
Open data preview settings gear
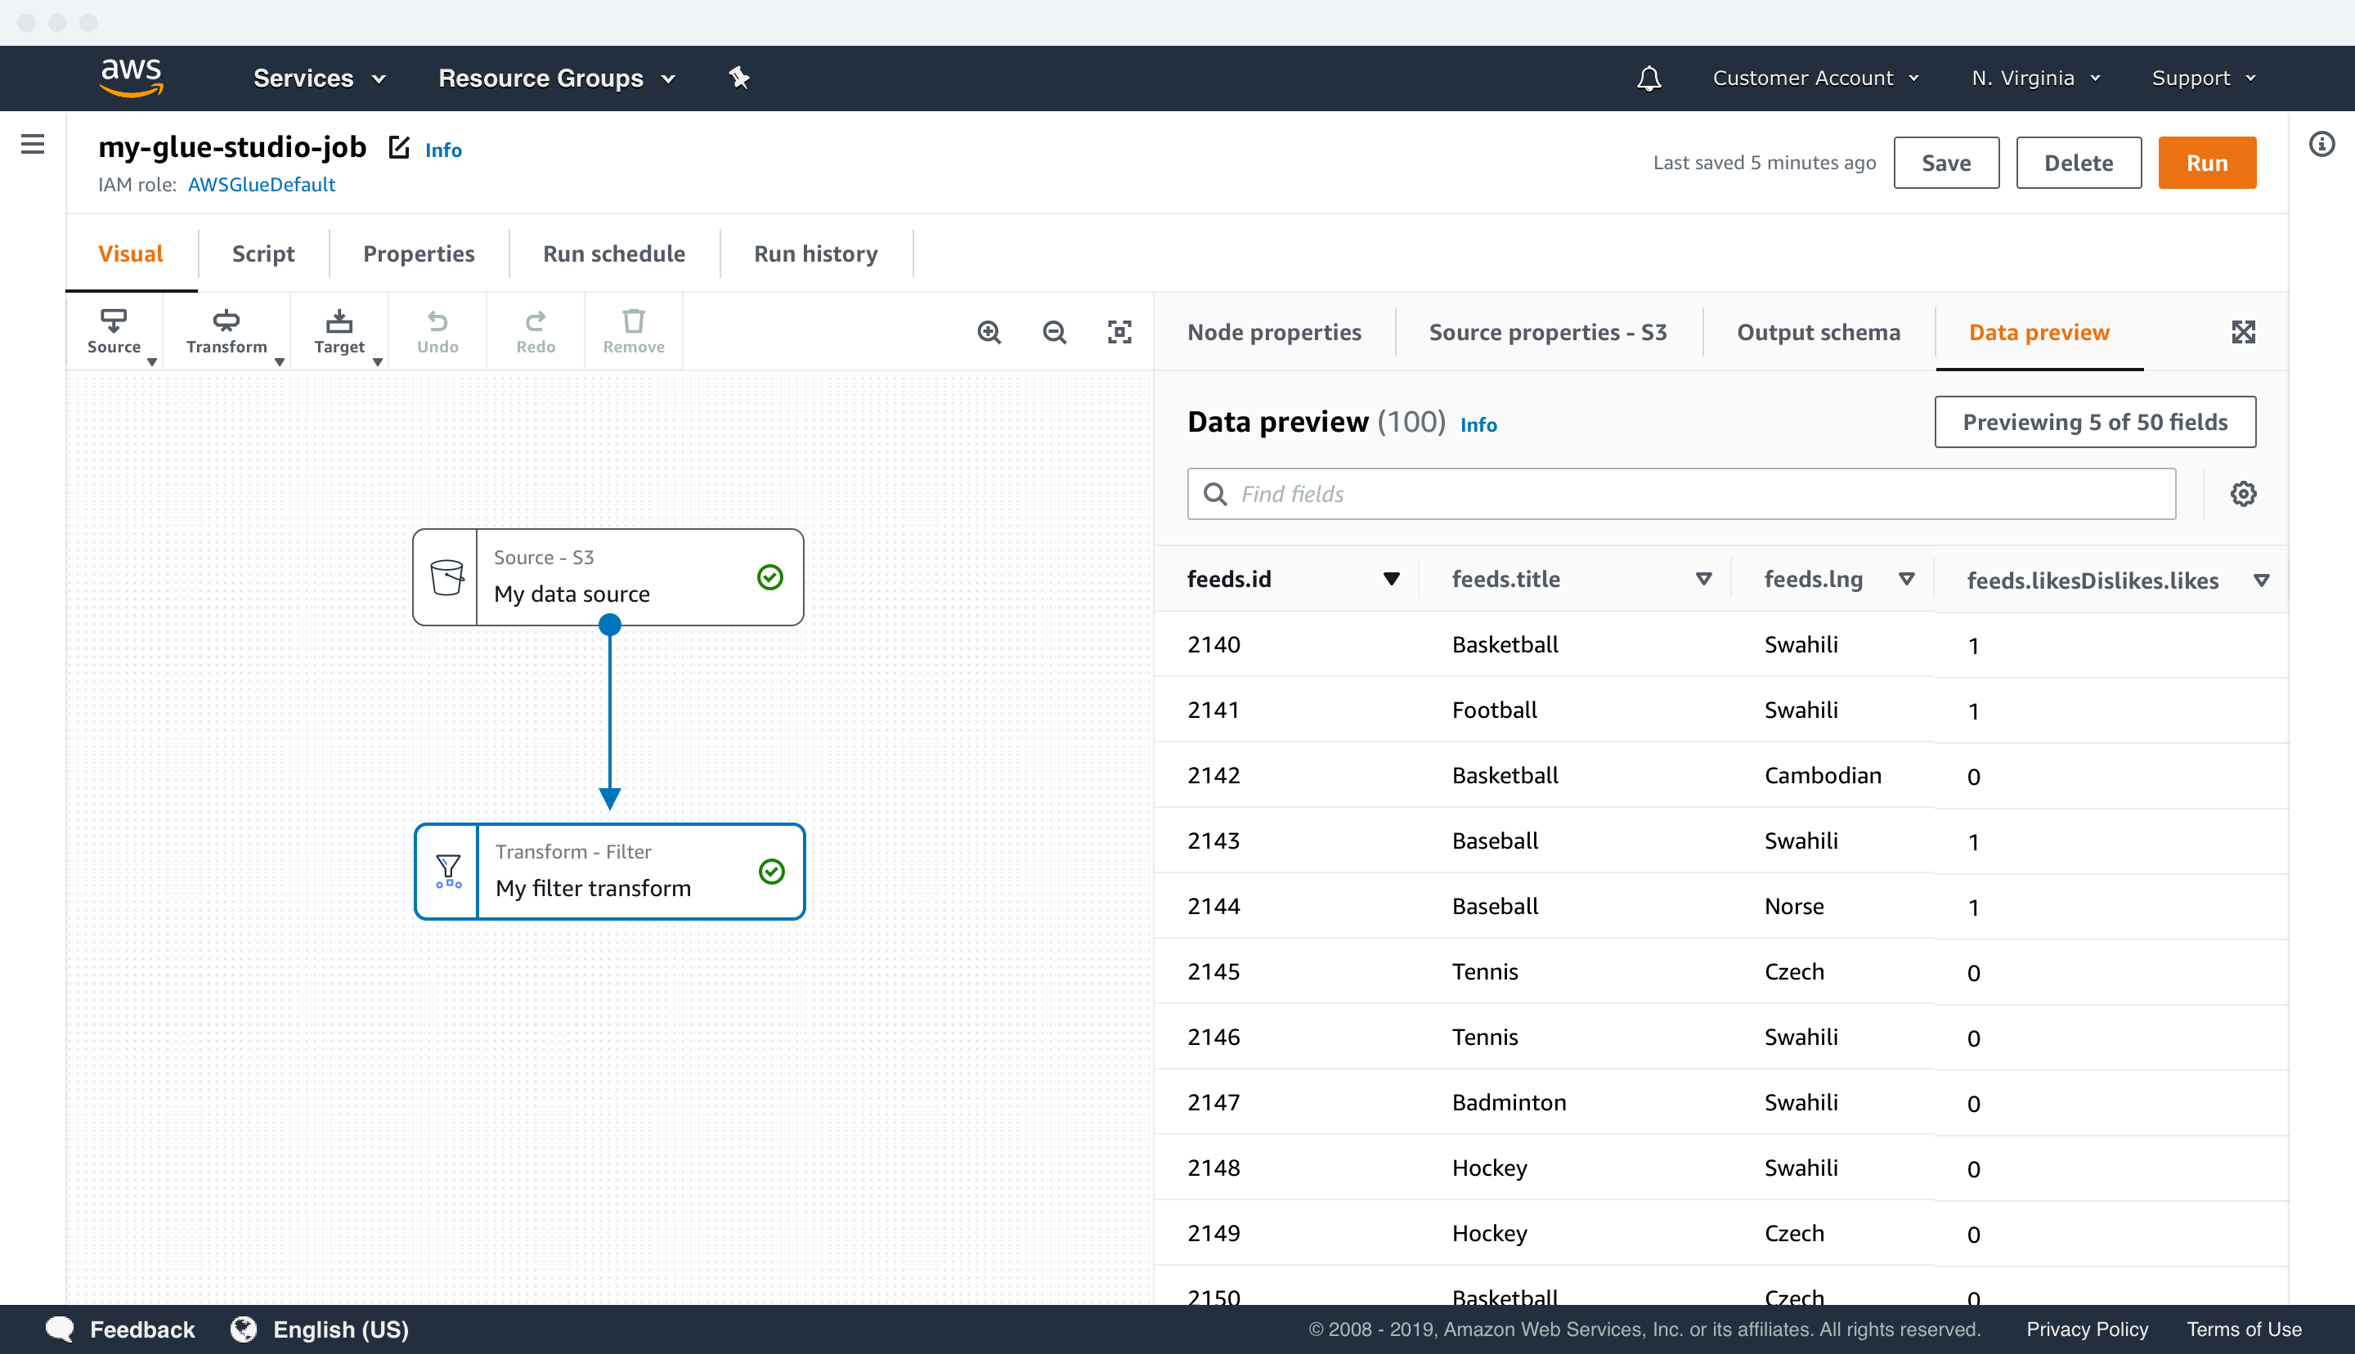click(2244, 494)
